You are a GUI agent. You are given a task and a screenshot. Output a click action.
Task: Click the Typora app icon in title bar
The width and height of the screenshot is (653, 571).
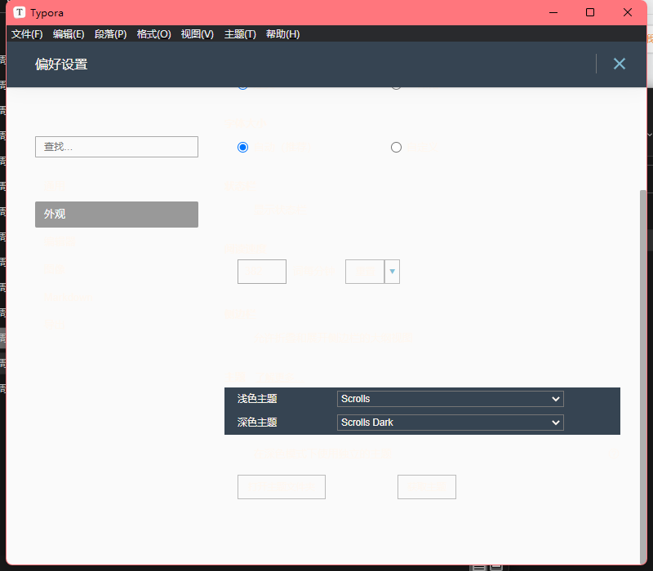pyautogui.click(x=19, y=12)
